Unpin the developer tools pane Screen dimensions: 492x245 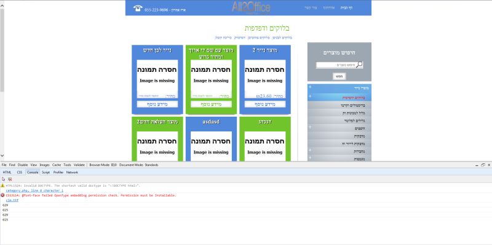click(483, 165)
